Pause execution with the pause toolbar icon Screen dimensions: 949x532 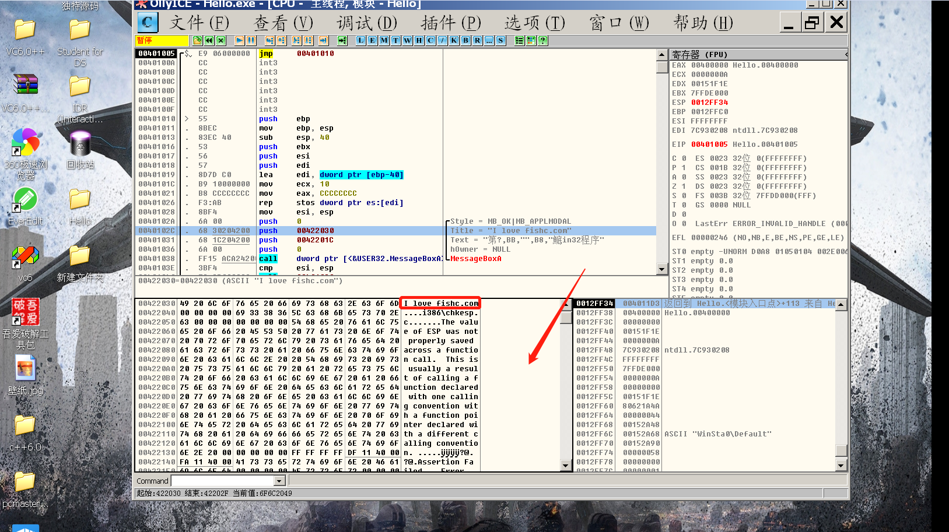[x=251, y=40]
